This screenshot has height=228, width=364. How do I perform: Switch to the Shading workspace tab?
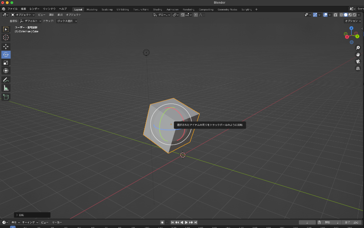(x=157, y=10)
